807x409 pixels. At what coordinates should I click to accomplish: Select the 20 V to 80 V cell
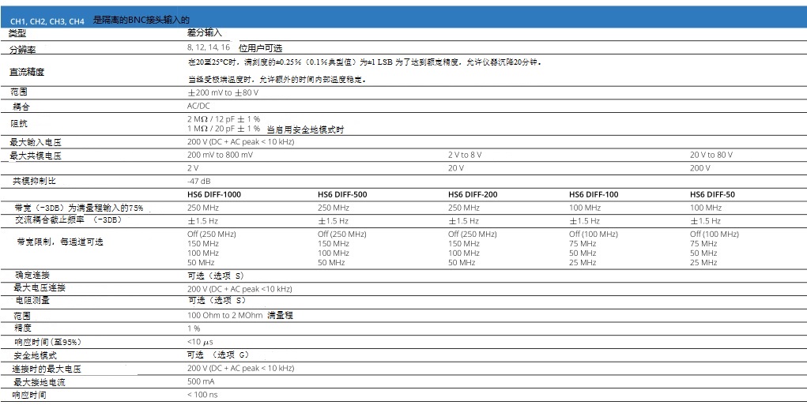click(x=711, y=156)
